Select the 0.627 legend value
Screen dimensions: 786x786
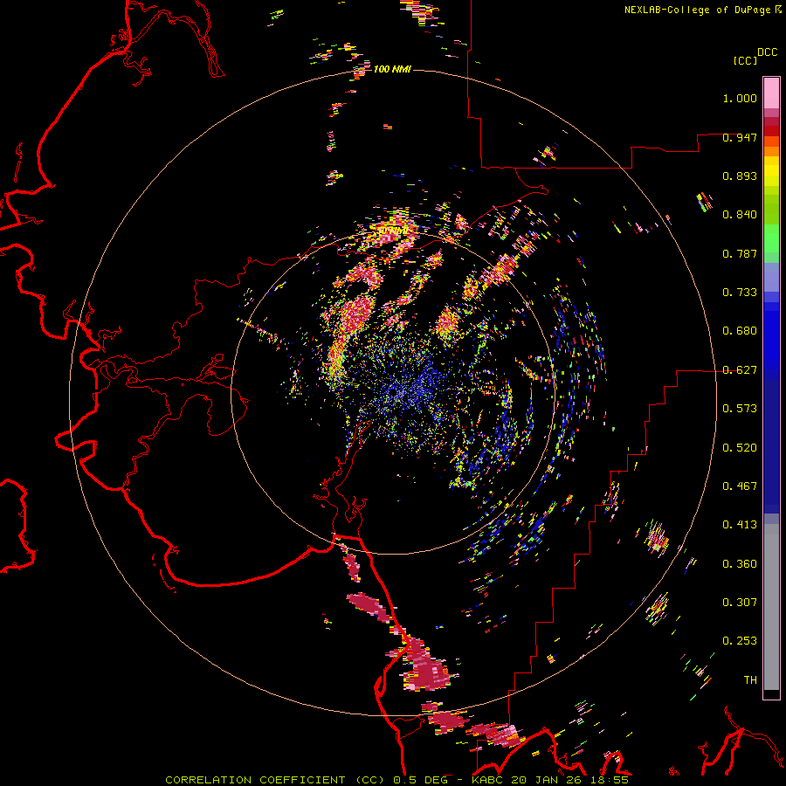(740, 370)
